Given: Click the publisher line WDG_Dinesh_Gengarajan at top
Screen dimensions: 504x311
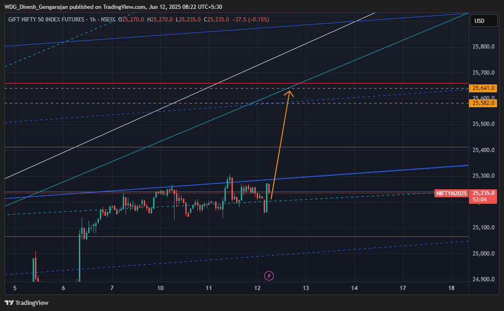Looking at the screenshot, I should click(x=113, y=7).
